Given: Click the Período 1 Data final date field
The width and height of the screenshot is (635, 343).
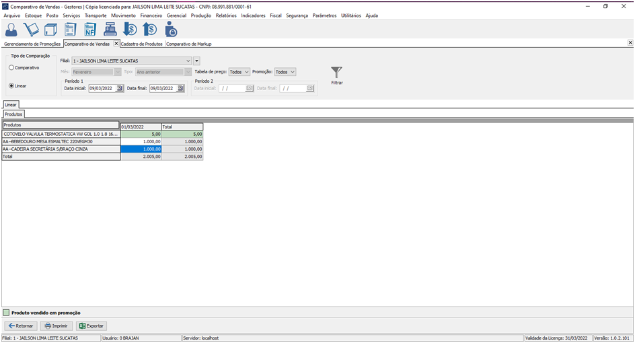Looking at the screenshot, I should tap(163, 88).
